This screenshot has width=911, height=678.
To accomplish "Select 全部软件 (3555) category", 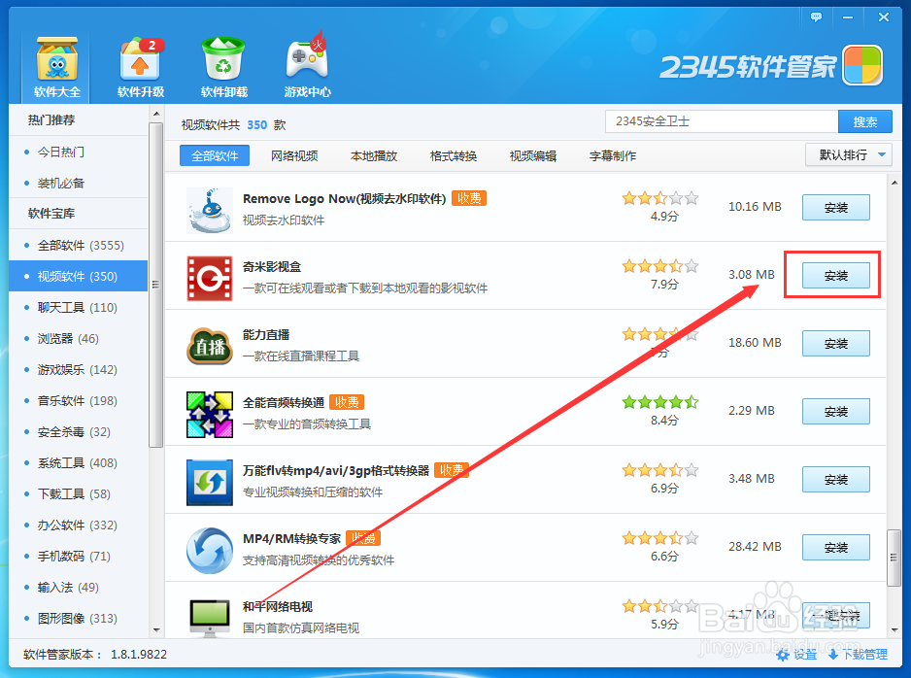I will point(79,245).
